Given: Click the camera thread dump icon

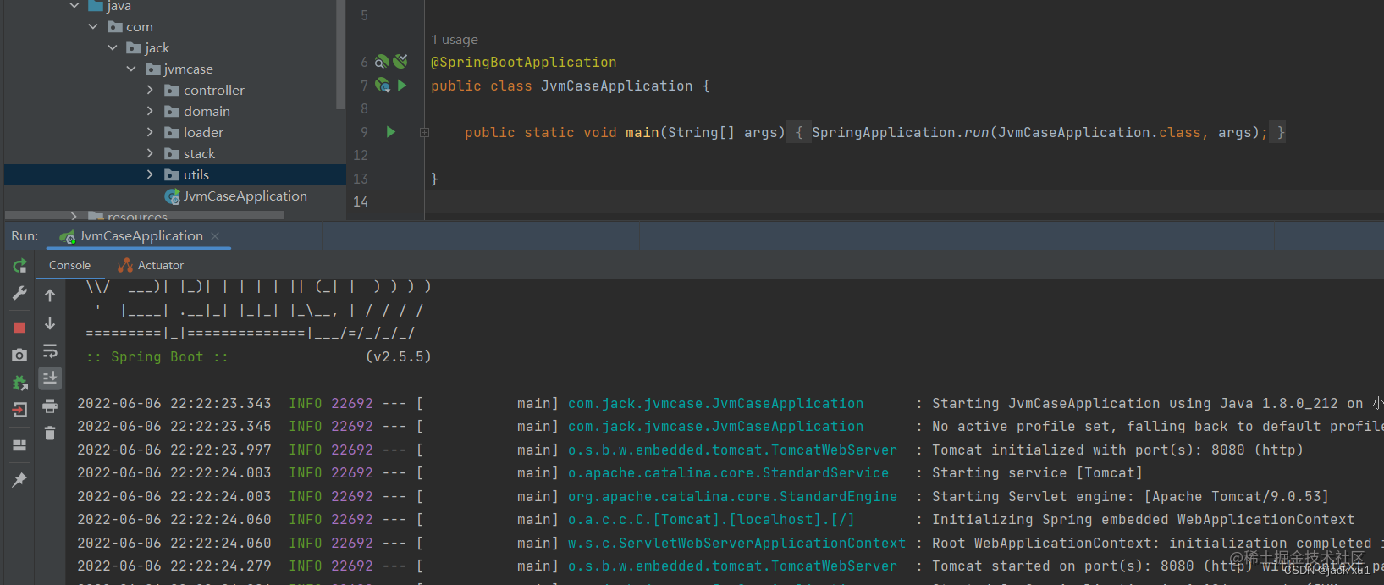Looking at the screenshot, I should pyautogui.click(x=19, y=356).
